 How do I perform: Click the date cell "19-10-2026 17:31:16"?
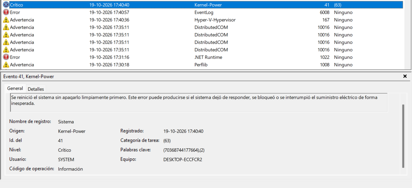point(109,57)
